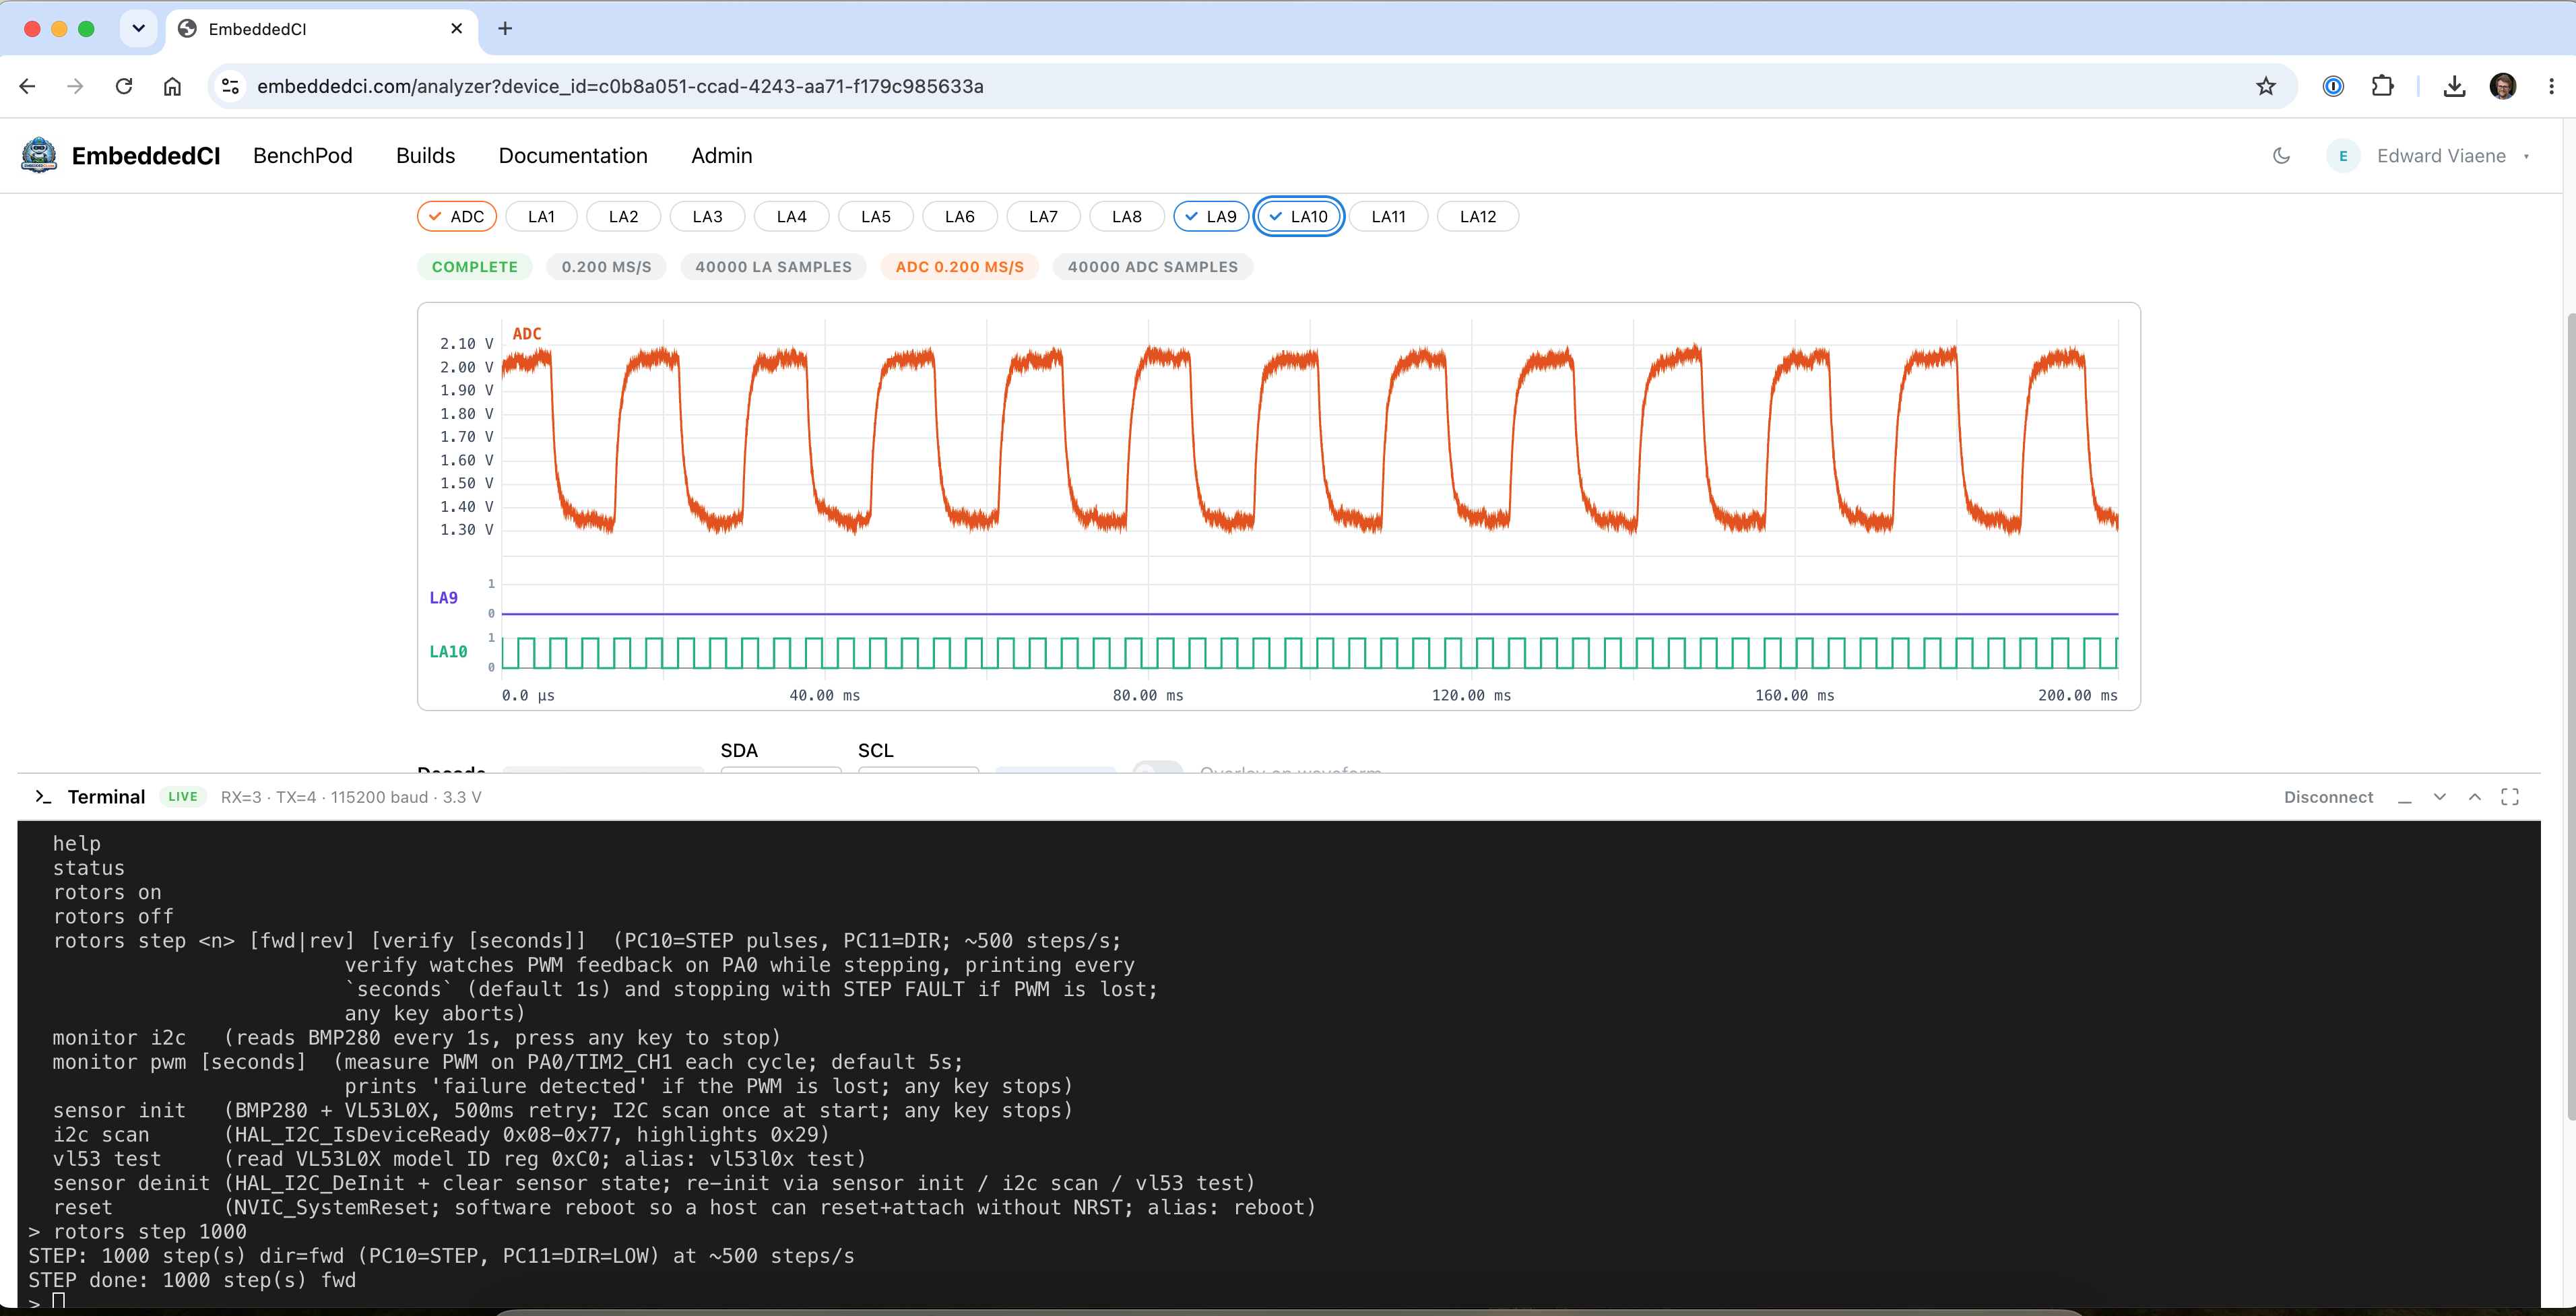Click the terminal prompt icon
Viewport: 2576px width, 1316px height.
43,797
